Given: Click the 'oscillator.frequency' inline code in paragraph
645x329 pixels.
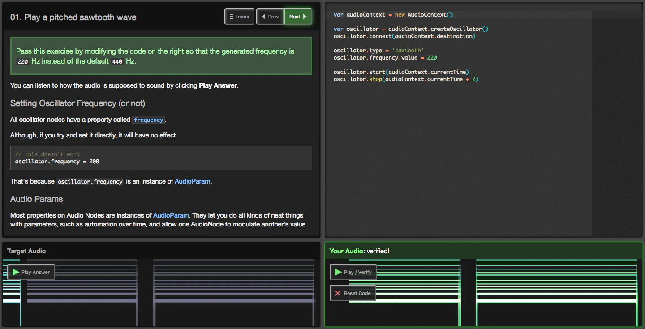Looking at the screenshot, I should pyautogui.click(x=90, y=181).
